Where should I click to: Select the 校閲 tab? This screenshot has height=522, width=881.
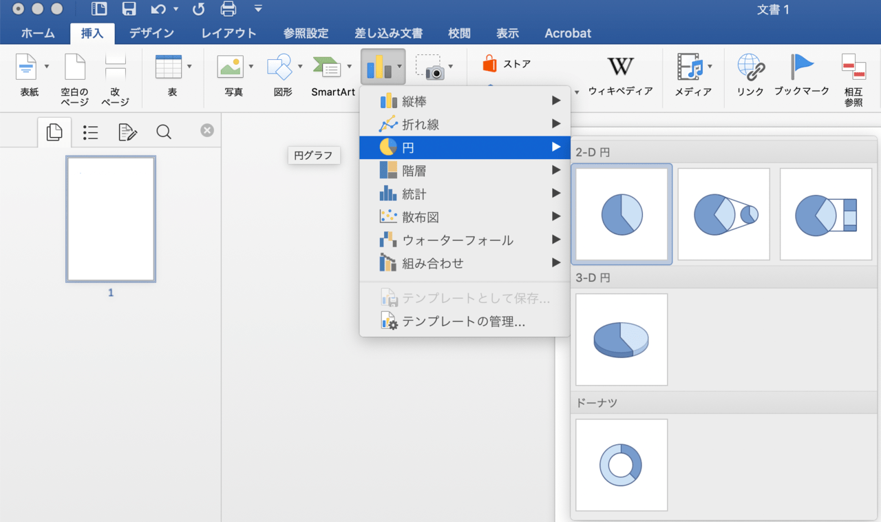(459, 33)
